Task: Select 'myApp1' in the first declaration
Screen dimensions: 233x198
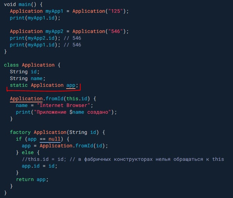Action: (x=54, y=11)
